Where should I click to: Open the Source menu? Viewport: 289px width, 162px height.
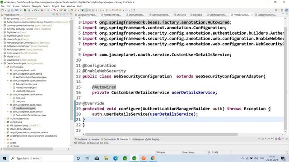[x=16, y=6]
